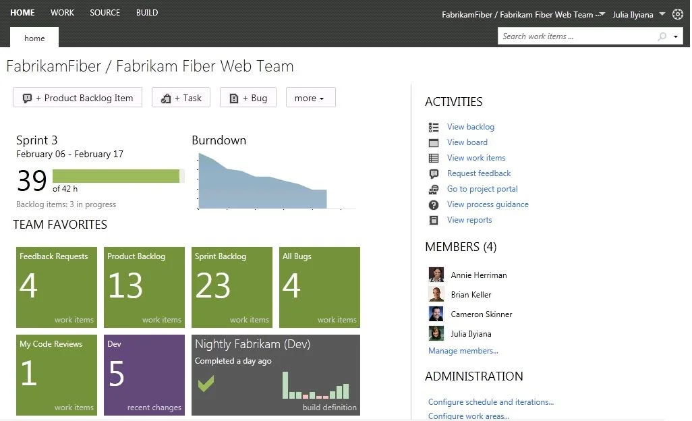Open View process guidance link
Image resolution: width=692 pixels, height=421 pixels.
click(x=487, y=204)
